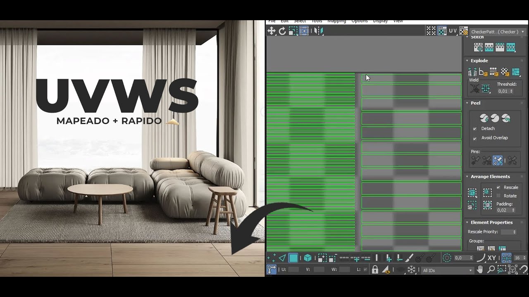Select Edge sub-object mode triangle icon
The width and height of the screenshot is (529, 297).
(282, 258)
